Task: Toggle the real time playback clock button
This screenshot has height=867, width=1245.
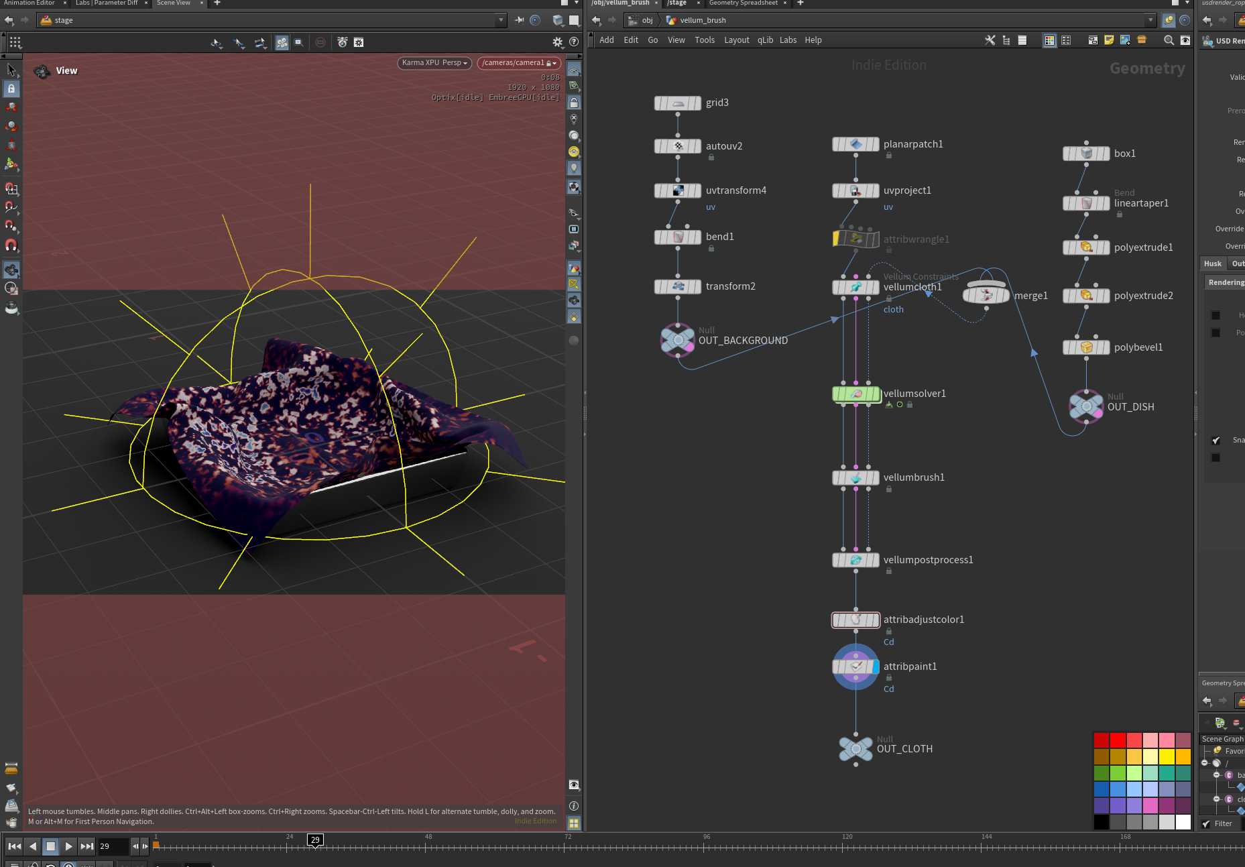Action: pyautogui.click(x=68, y=864)
